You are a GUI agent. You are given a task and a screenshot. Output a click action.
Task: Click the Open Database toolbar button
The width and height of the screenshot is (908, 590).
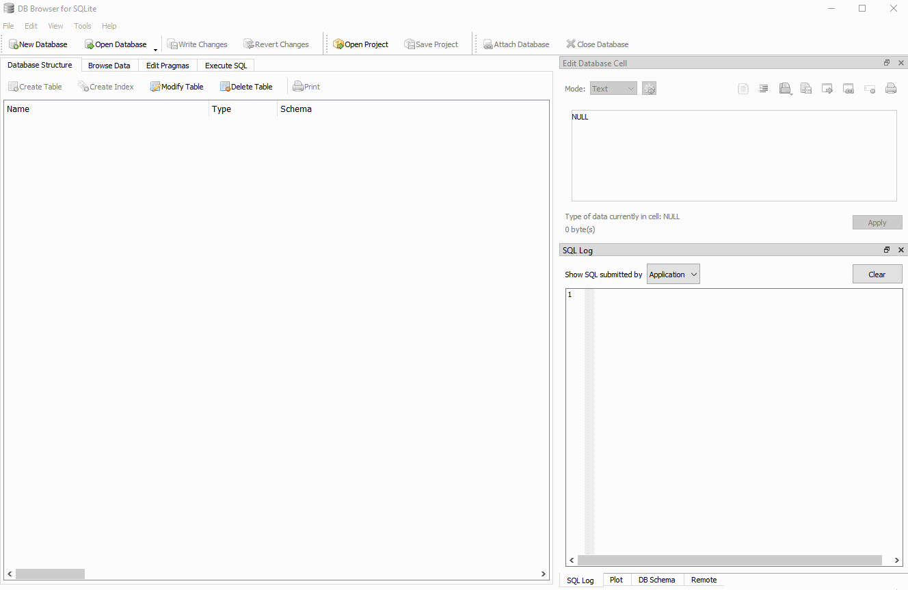point(116,44)
